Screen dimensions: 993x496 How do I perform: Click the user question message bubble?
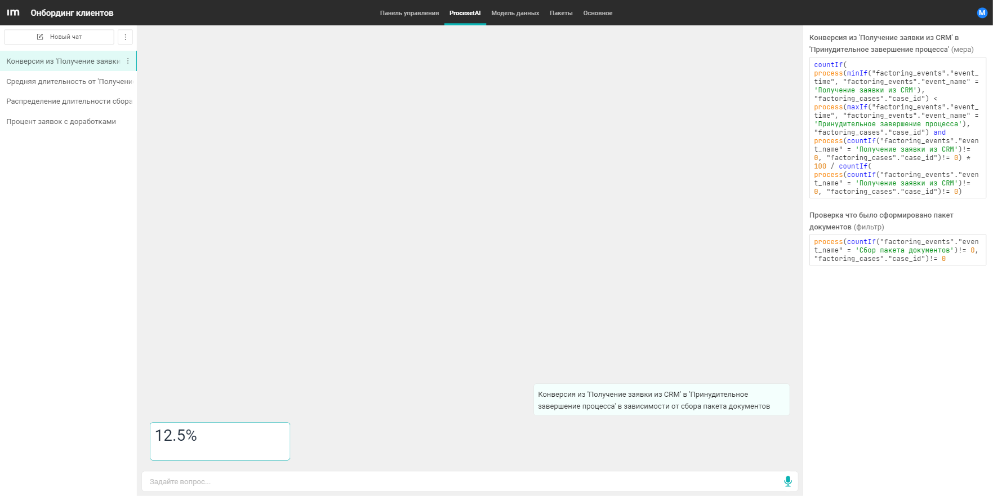pos(661,400)
